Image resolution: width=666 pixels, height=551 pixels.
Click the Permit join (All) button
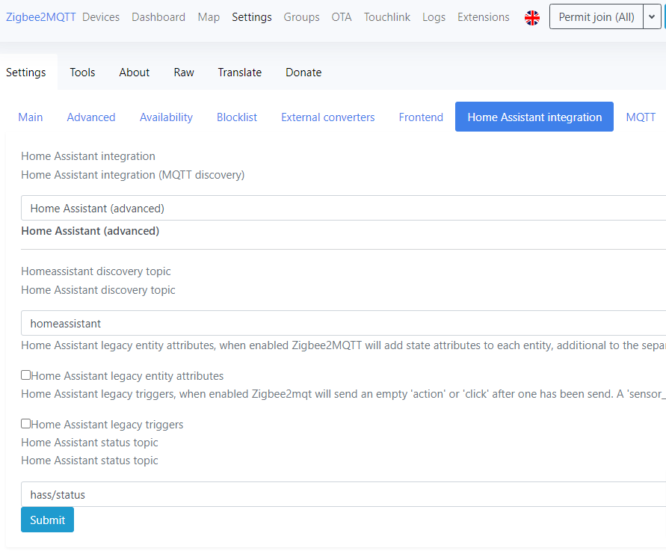click(x=596, y=16)
